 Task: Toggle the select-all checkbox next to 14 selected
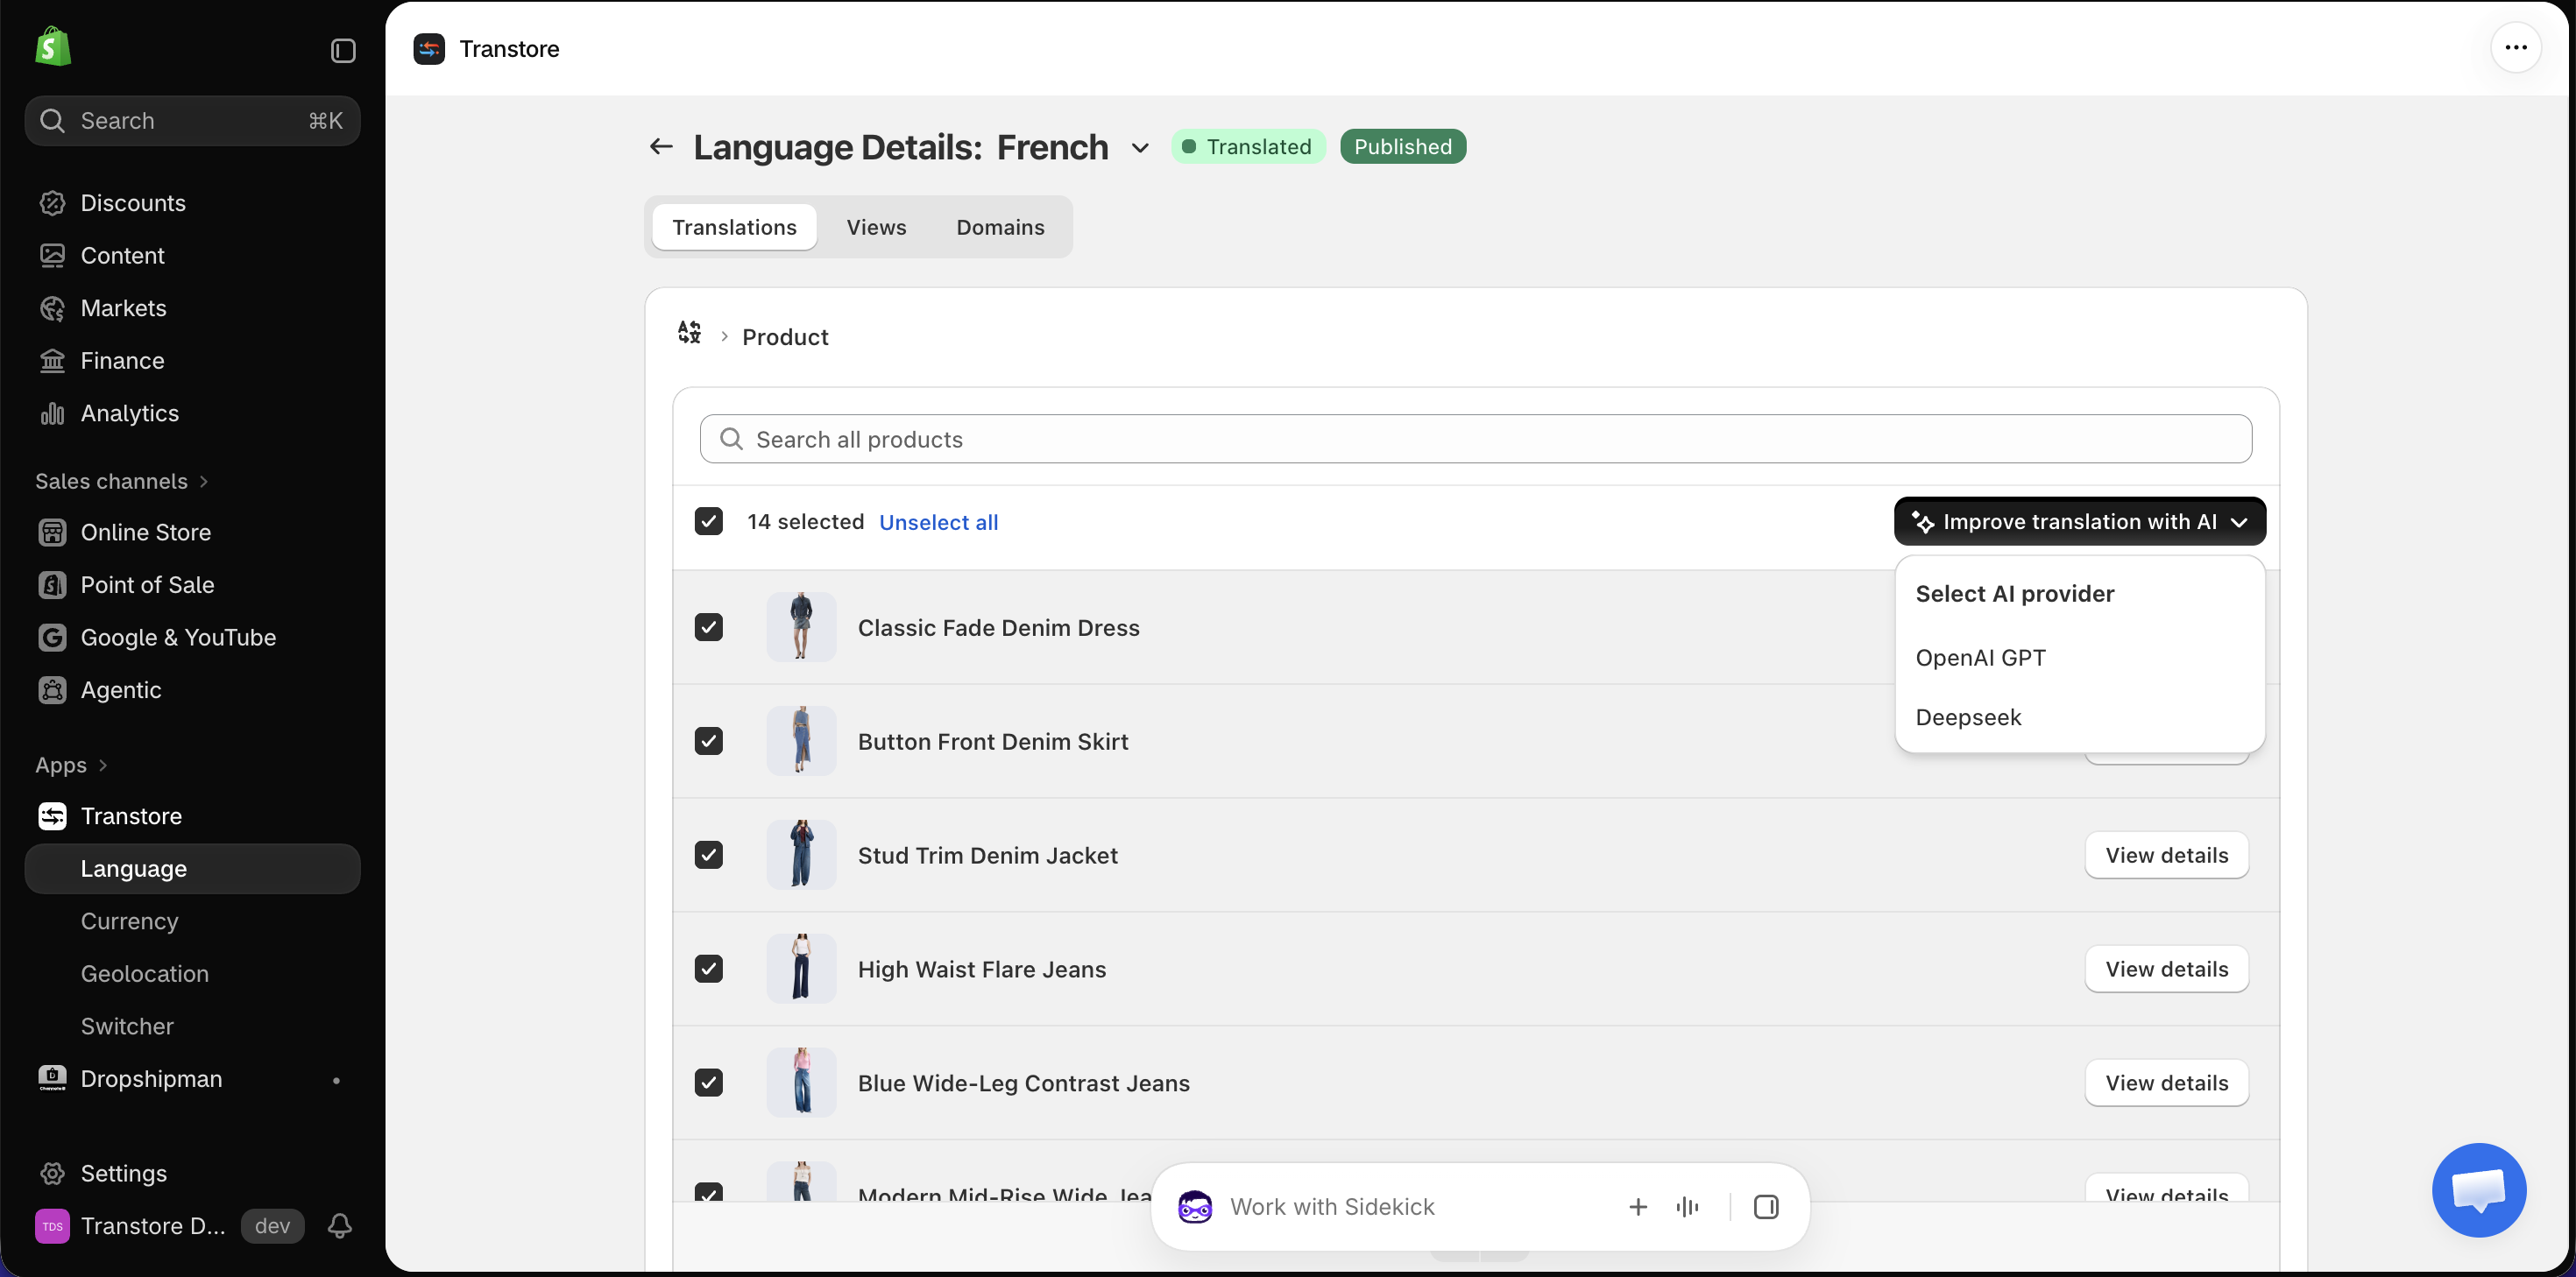pos(709,521)
